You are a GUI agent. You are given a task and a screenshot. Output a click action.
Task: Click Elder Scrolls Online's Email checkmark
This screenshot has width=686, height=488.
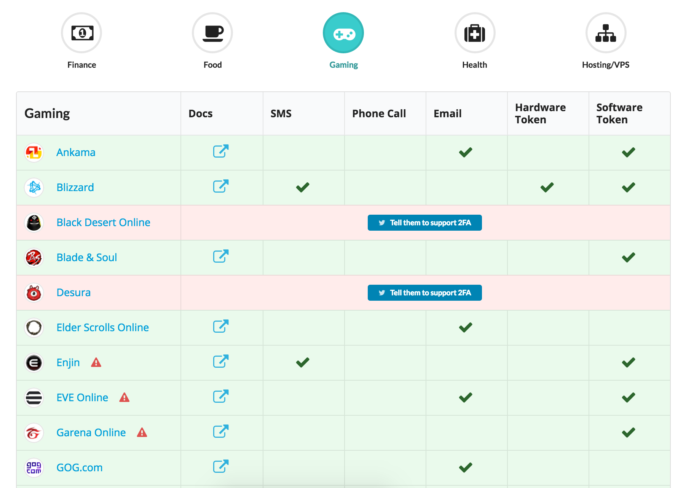[466, 327]
